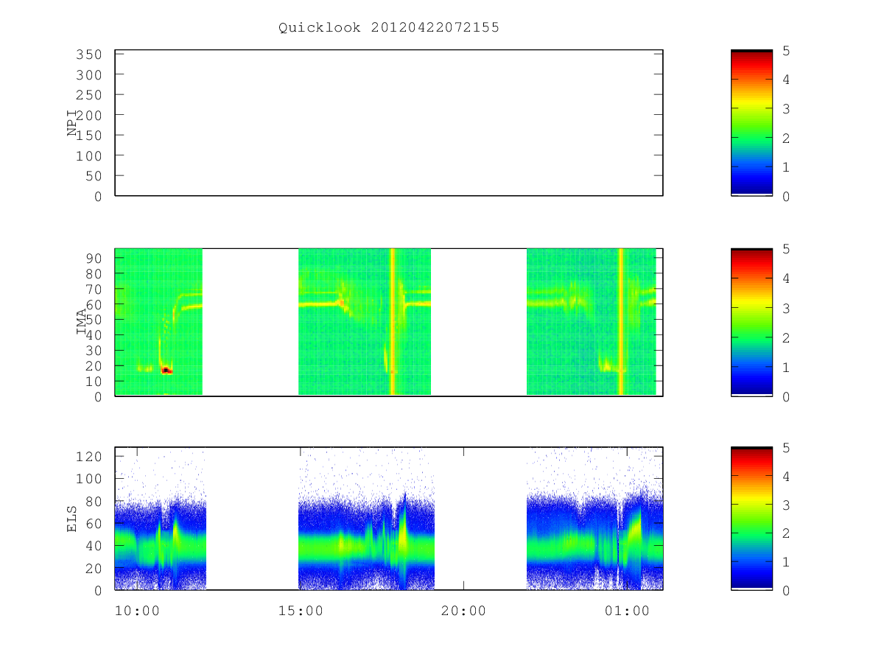Click the 100 tick on ELS axis

coord(89,479)
